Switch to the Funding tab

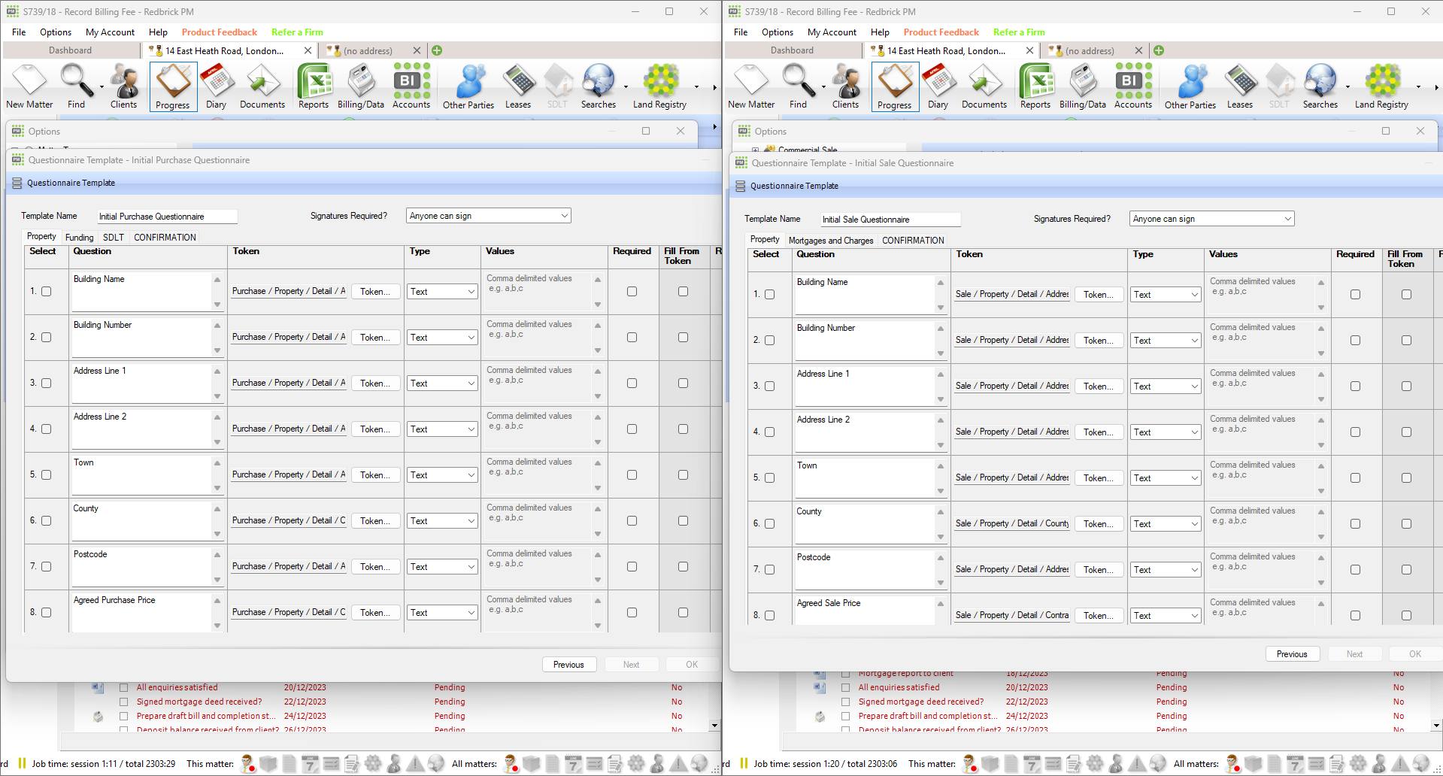(80, 238)
